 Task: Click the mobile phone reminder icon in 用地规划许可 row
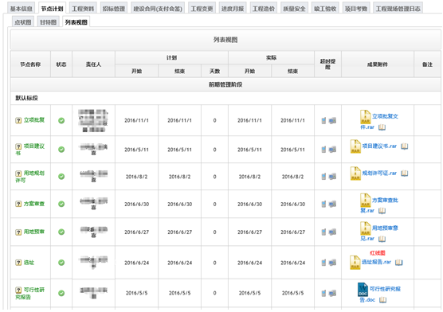pos(323,177)
